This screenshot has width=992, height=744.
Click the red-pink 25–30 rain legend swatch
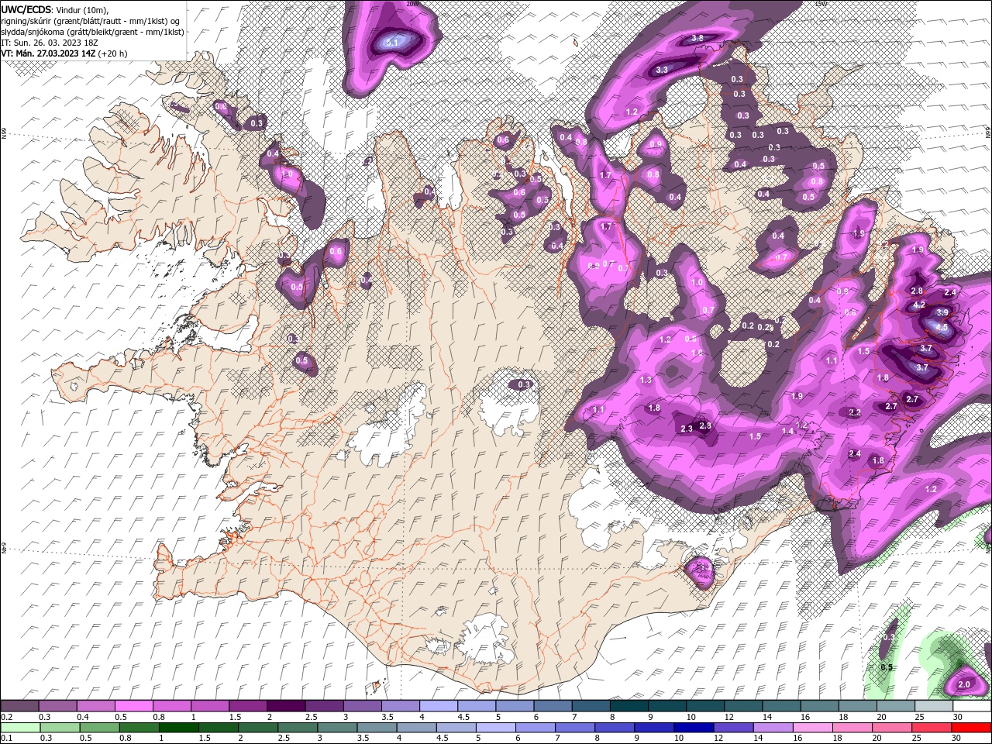coord(933,727)
